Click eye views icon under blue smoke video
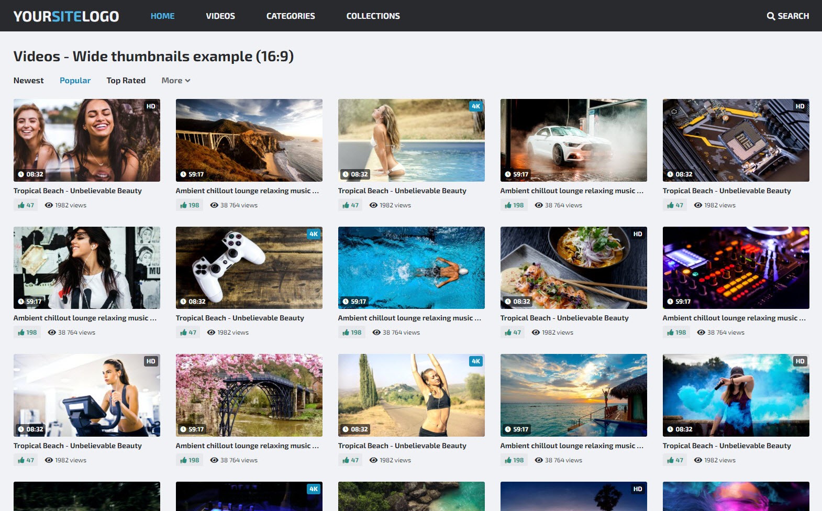Screen dimensions: 822x511 pos(698,460)
